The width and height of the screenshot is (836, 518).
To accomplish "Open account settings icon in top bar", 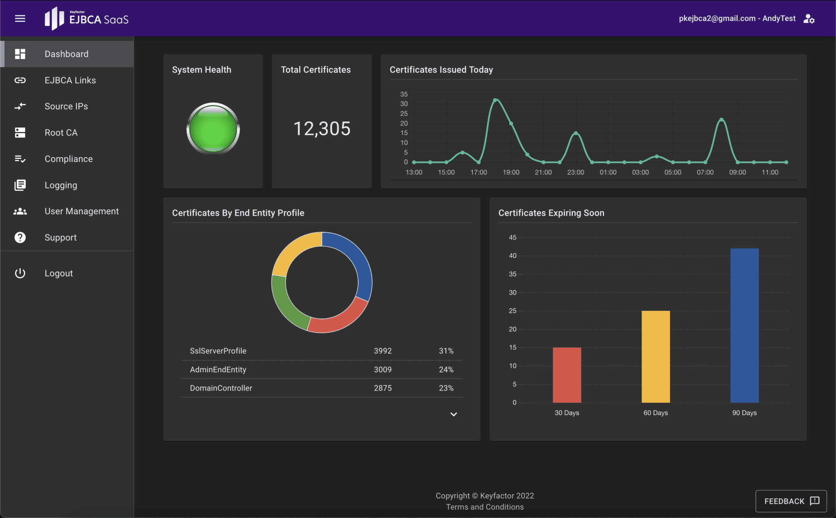I will tap(810, 18).
